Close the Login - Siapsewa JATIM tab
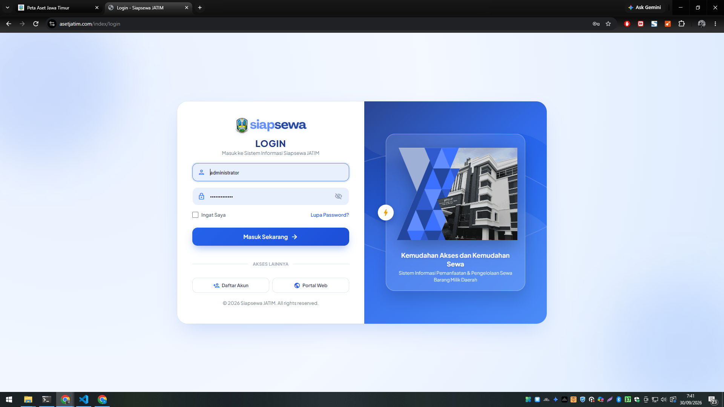Image resolution: width=724 pixels, height=407 pixels. [x=187, y=8]
